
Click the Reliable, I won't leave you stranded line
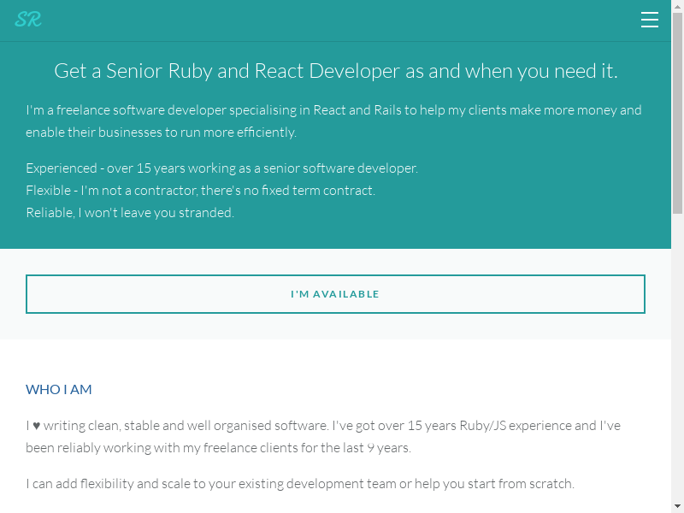point(130,213)
